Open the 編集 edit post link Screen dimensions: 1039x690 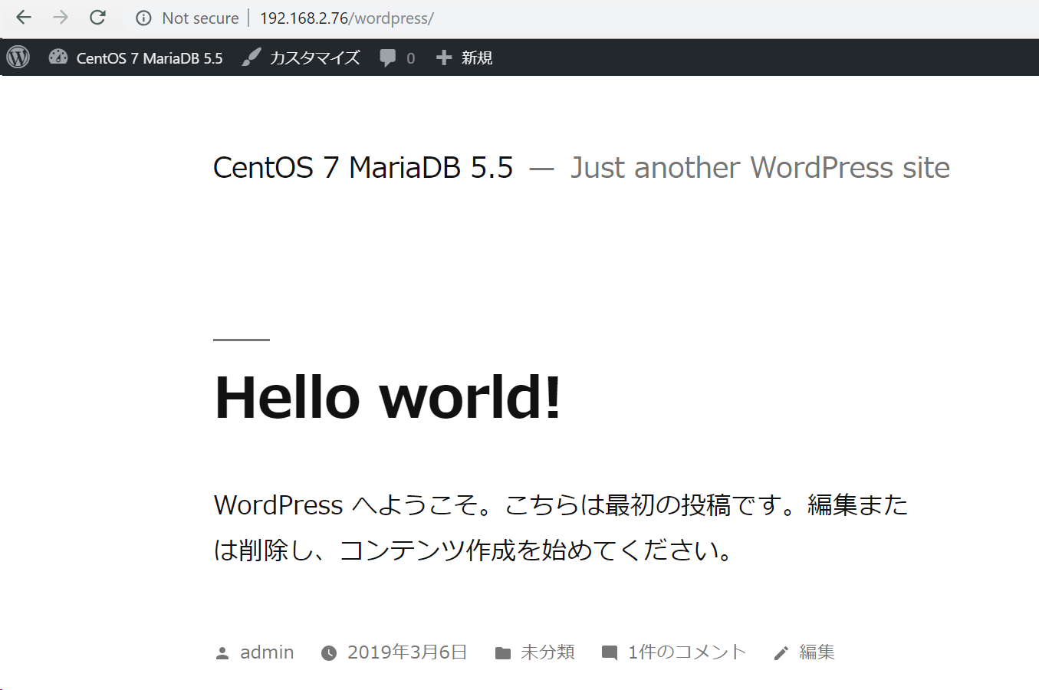pyautogui.click(x=817, y=652)
